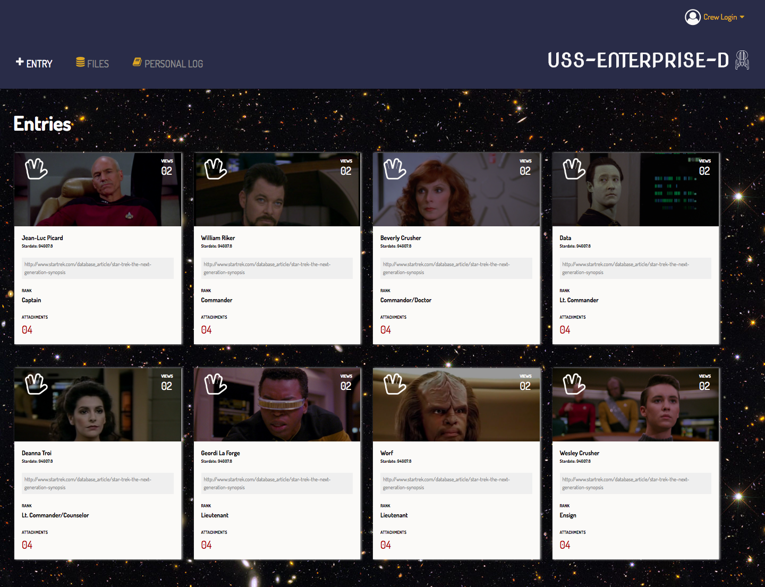
Task: Click the Deanna Troi name
Action: 37,453
